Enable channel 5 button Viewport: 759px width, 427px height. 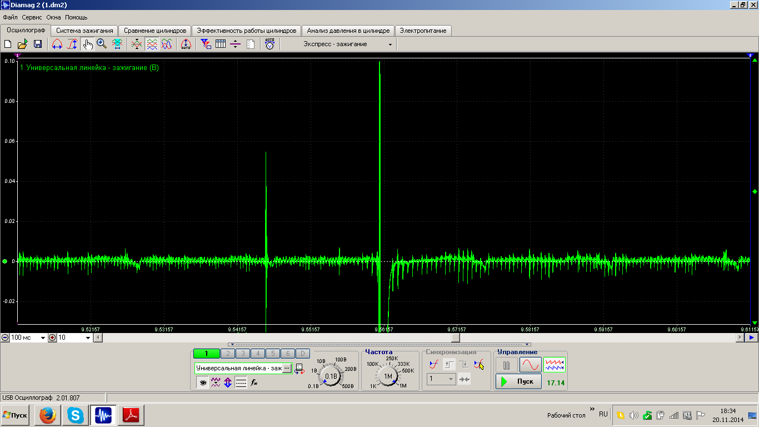[273, 354]
